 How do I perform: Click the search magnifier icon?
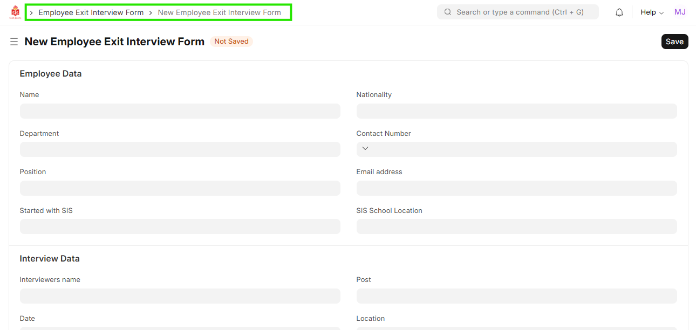pos(448,12)
